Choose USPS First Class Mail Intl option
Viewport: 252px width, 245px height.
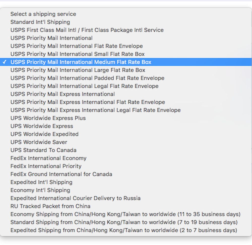(126, 30)
